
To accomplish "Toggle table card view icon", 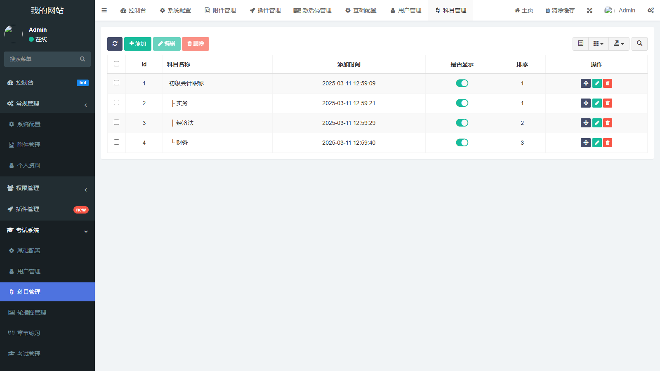I will (580, 44).
